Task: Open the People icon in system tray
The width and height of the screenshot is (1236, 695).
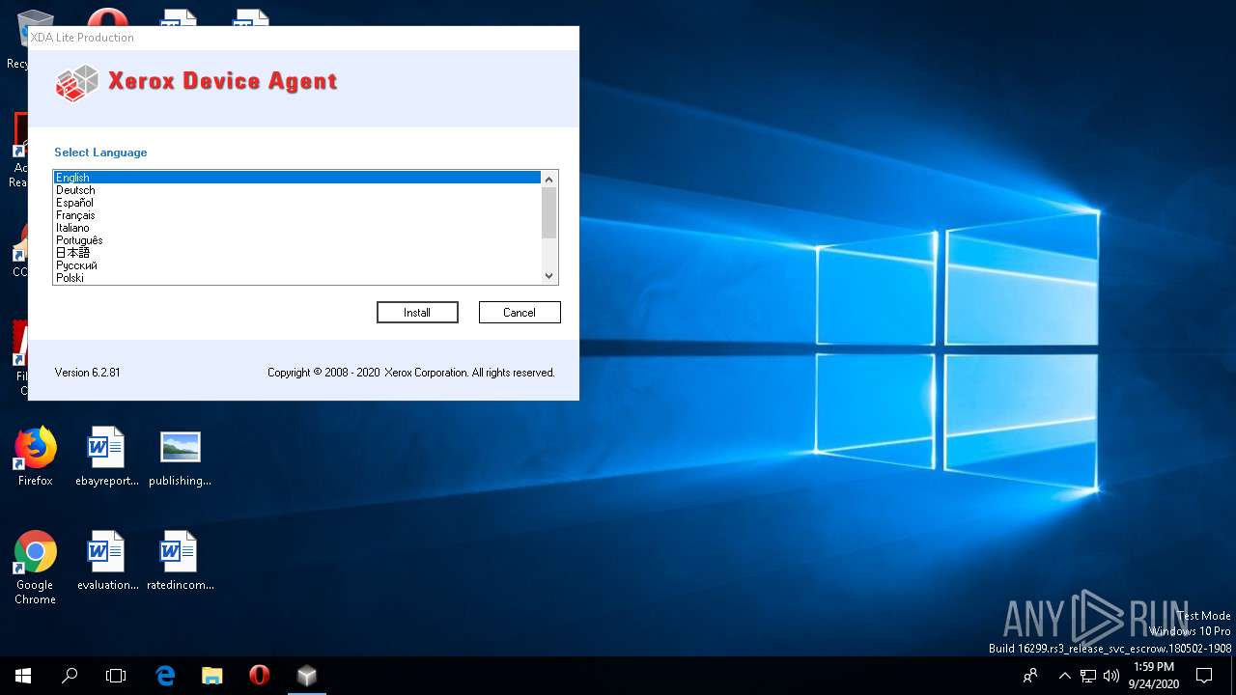Action: click(1030, 676)
